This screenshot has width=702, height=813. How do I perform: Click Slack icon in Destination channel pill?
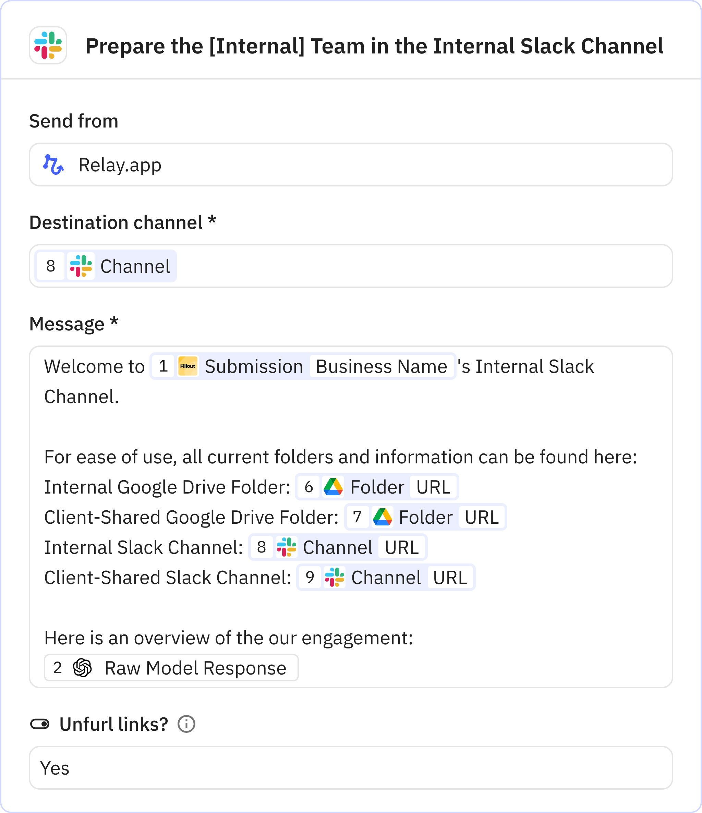point(81,266)
